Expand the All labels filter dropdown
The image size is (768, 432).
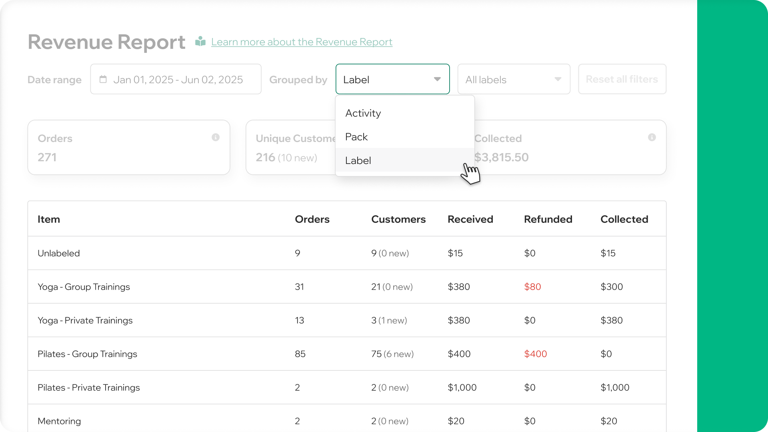(514, 79)
